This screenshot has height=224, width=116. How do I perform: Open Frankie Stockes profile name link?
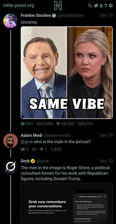[36, 15]
